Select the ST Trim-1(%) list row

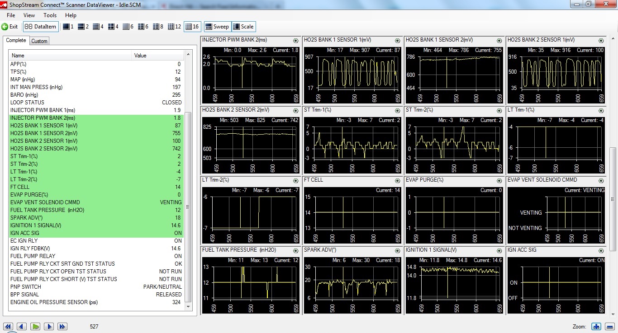[96, 156]
